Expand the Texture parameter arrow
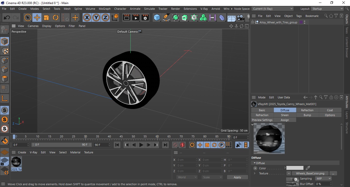This screenshot has height=187, width=350. click(x=255, y=173)
